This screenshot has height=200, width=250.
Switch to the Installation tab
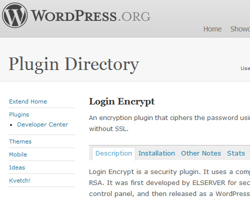pyautogui.click(x=156, y=153)
